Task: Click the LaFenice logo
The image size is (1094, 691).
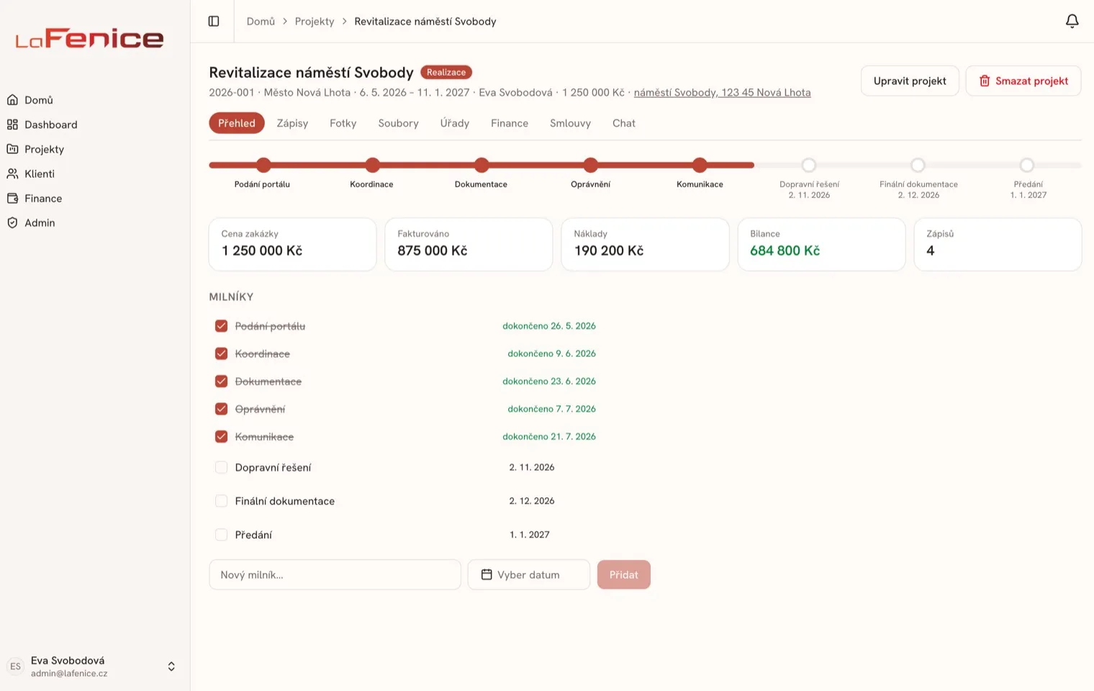Action: coord(90,39)
